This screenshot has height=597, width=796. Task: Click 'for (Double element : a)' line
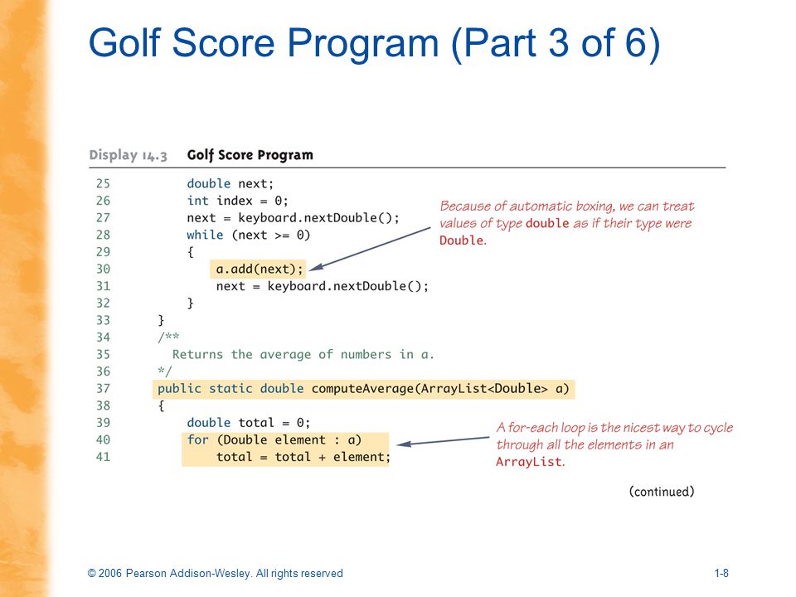tap(274, 439)
